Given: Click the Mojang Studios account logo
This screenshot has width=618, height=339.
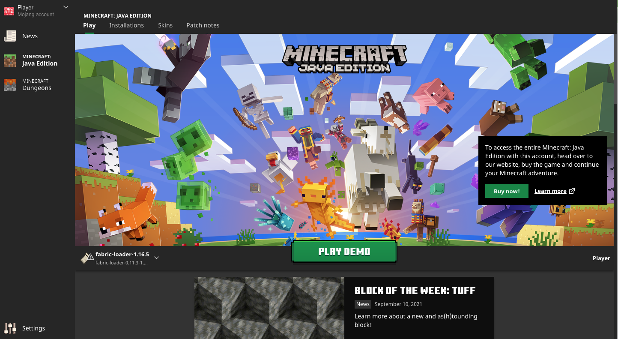Looking at the screenshot, I should [x=9, y=11].
